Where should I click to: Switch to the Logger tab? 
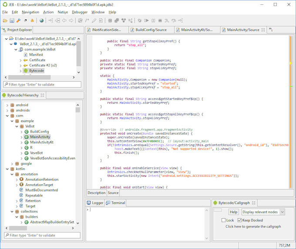point(95,203)
